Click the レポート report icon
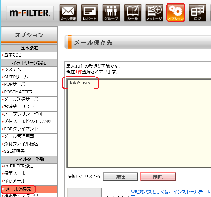Viewport: 211px width, 197px height. click(x=90, y=13)
